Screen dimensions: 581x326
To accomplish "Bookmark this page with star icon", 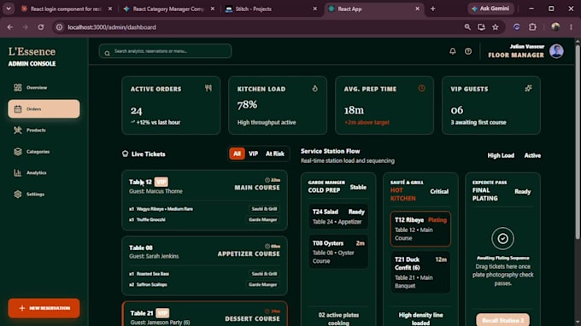I will click(496, 27).
